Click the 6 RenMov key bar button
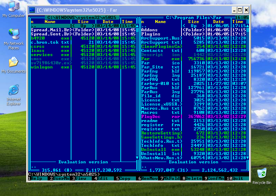Image resolution: width=276 pixels, height=196 pixels. coord(148,178)
